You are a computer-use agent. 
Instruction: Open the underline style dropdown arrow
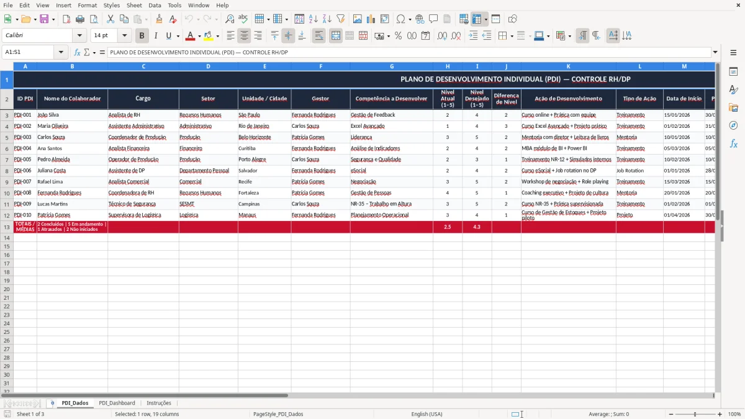click(178, 36)
